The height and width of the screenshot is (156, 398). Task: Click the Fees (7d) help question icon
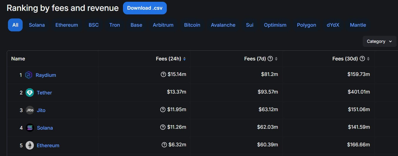pyautogui.click(x=270, y=59)
